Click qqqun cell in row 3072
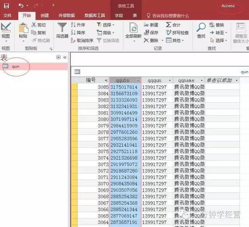 point(157,171)
